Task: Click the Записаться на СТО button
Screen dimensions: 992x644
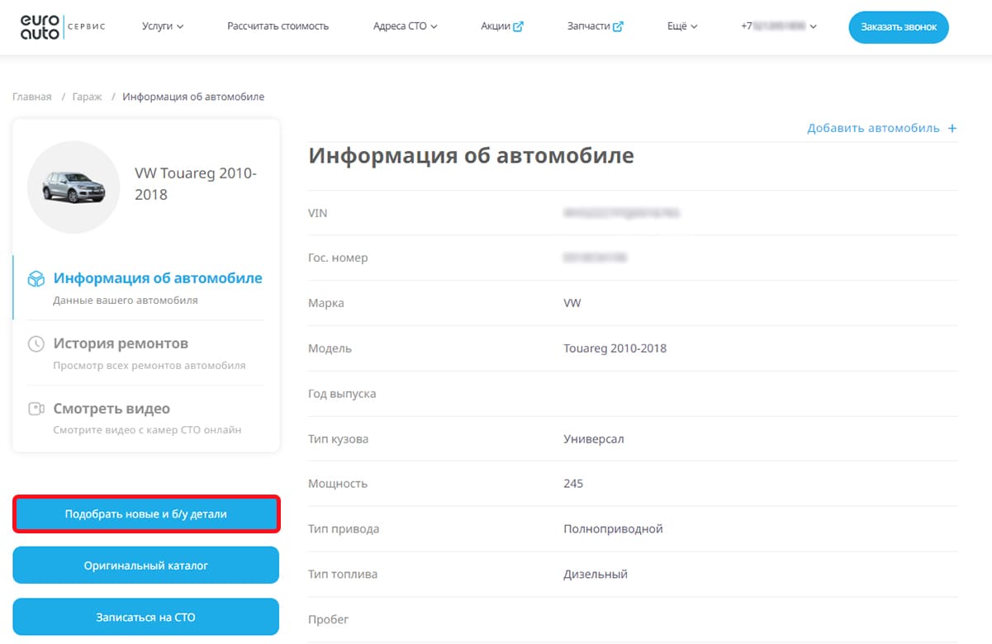Action: pos(146,617)
